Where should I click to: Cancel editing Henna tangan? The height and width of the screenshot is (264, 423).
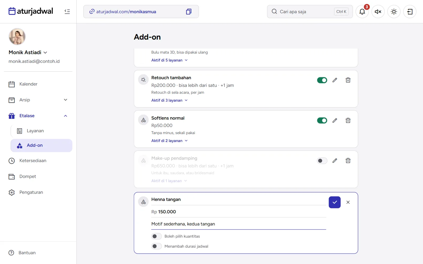click(x=348, y=202)
